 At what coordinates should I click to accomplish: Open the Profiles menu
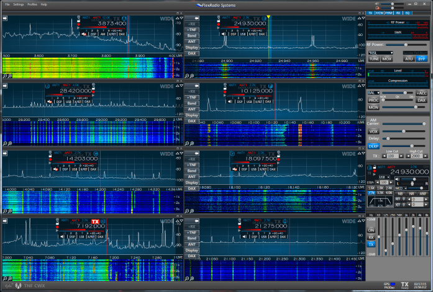(32, 4)
